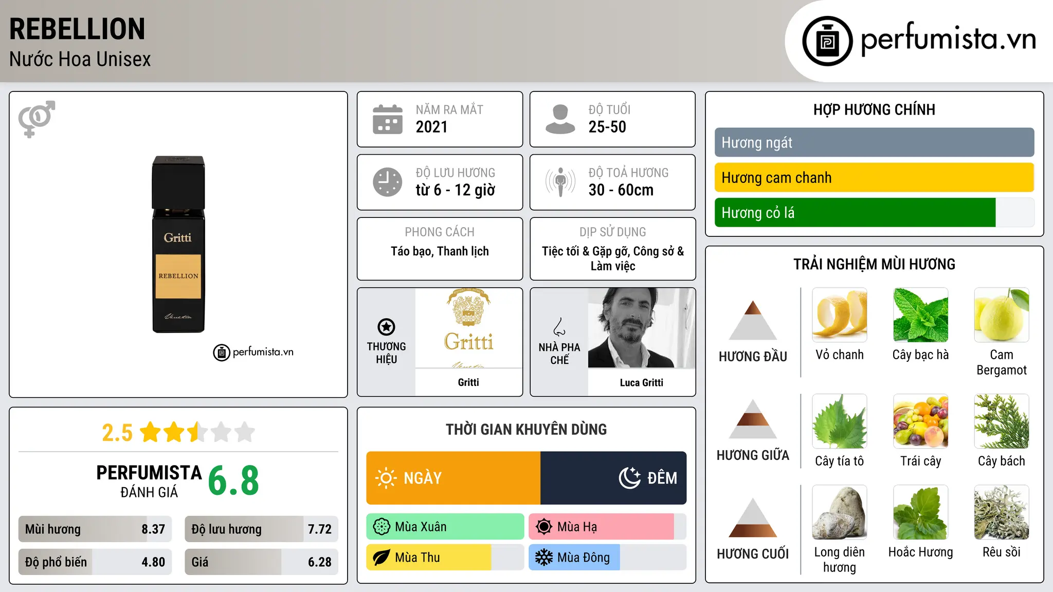Screen dimensions: 1053x592
Task: Click the spring flower icon
Action: click(382, 527)
